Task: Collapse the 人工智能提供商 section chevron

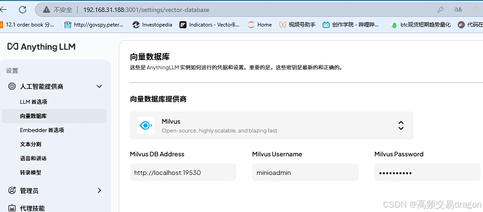Action: coord(99,86)
